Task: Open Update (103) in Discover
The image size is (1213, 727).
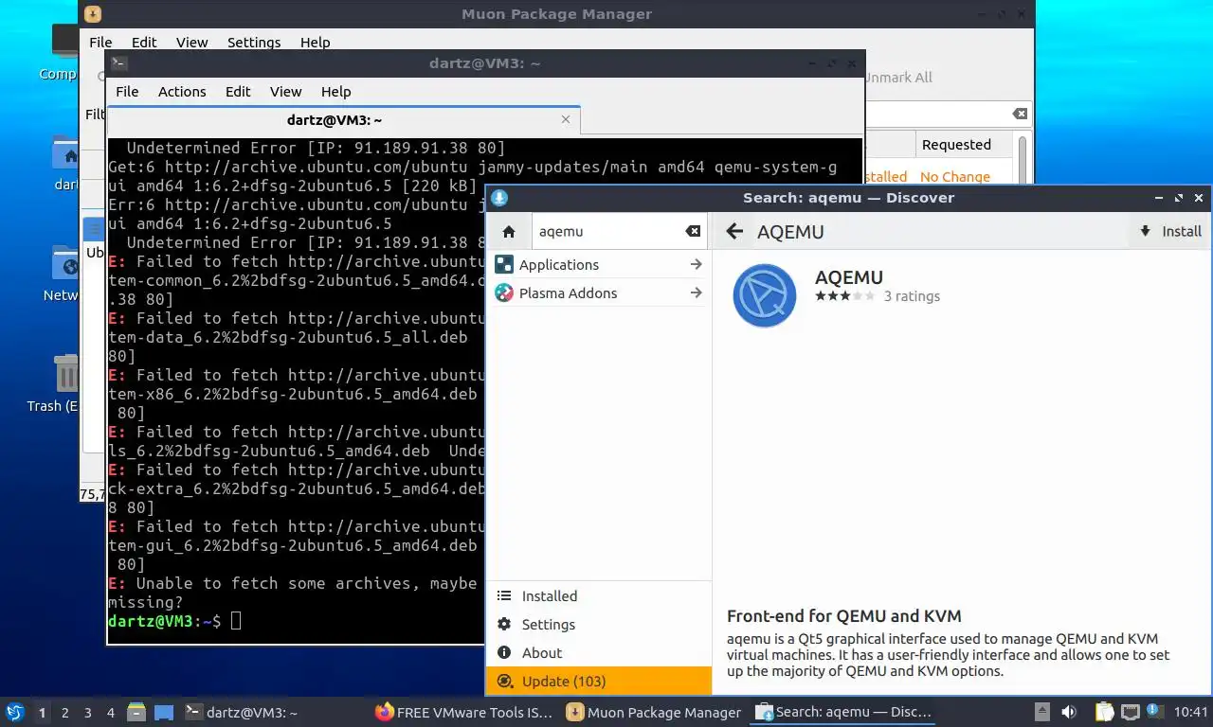Action: pos(599,681)
